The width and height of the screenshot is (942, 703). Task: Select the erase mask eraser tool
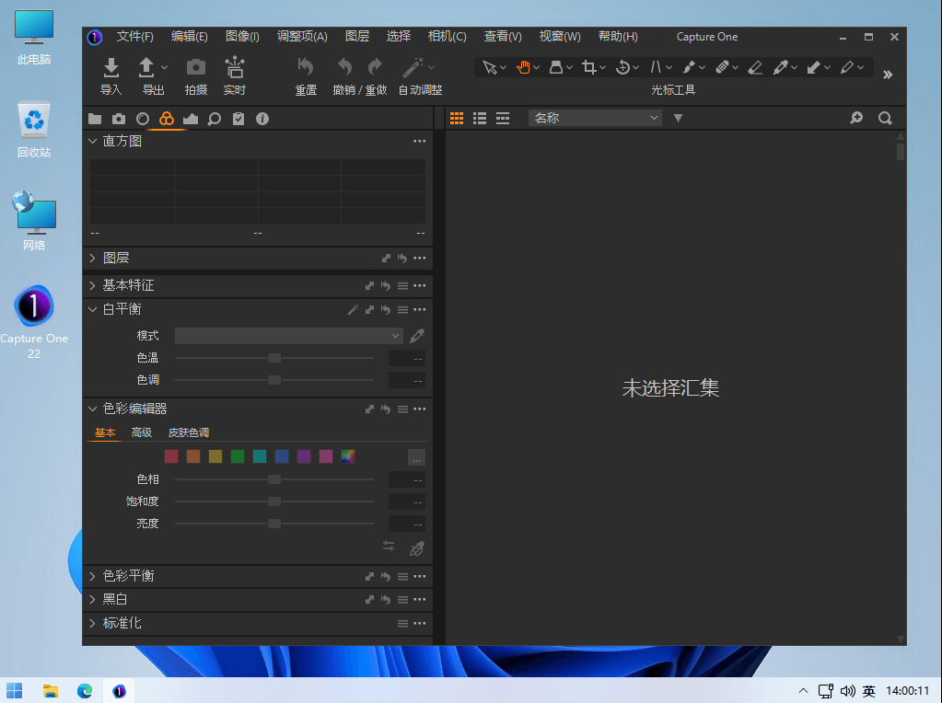(755, 67)
